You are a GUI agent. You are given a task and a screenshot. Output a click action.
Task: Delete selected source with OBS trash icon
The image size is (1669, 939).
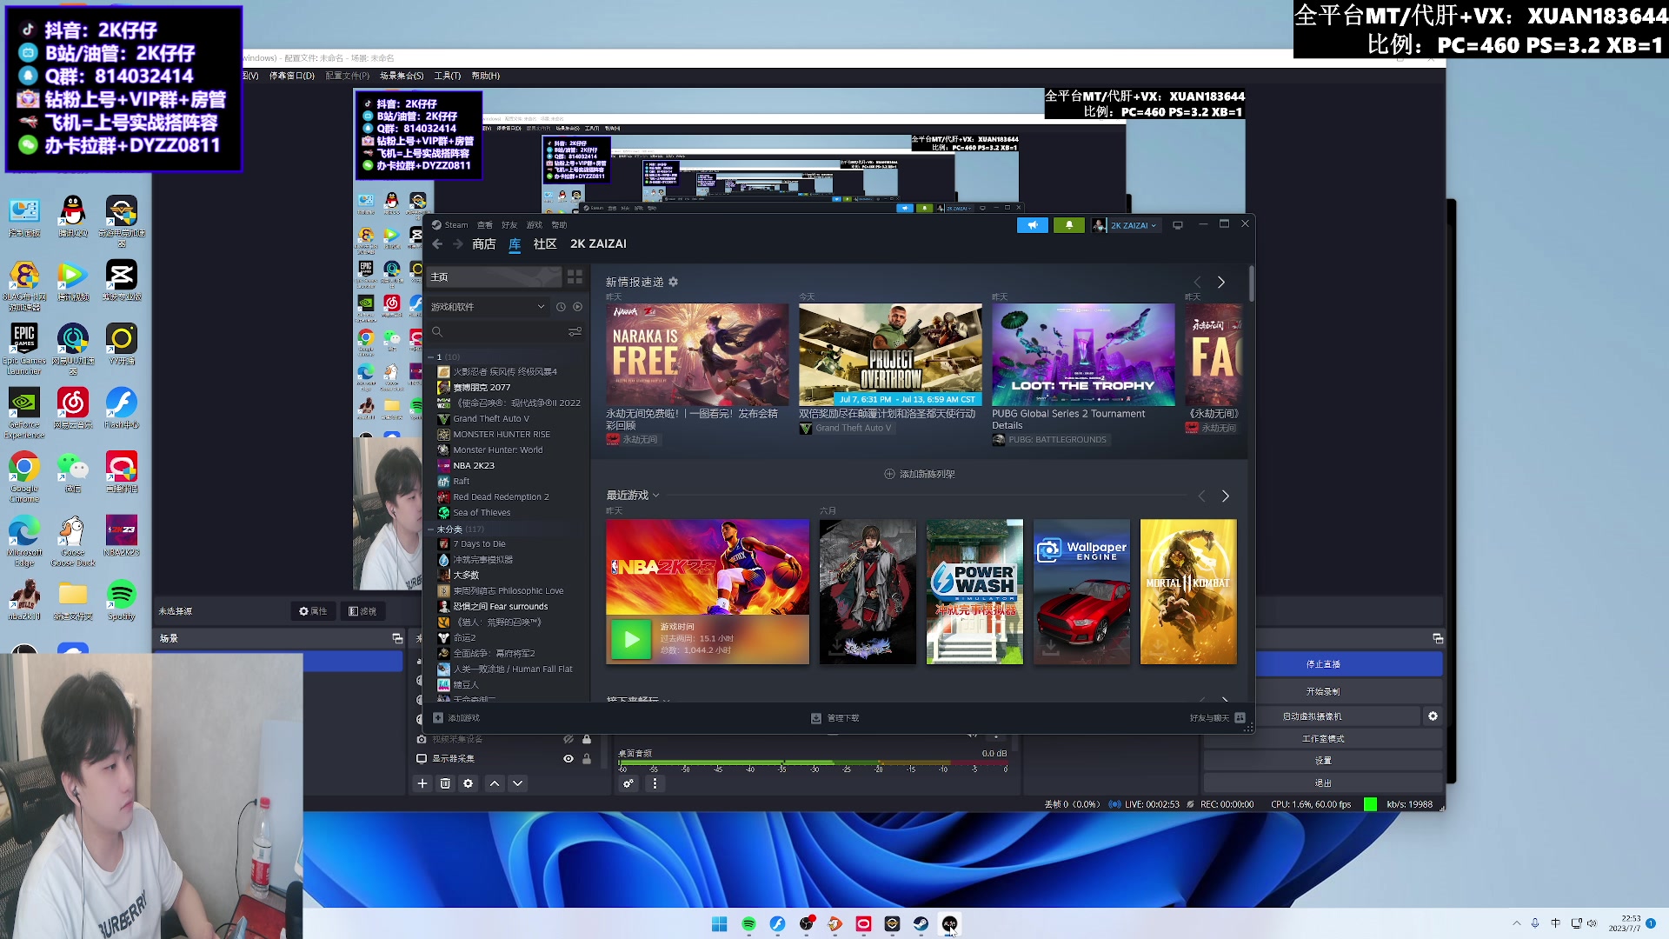(x=445, y=783)
